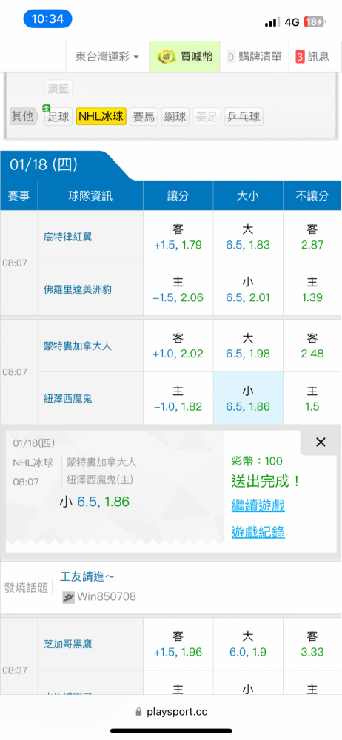Pick 主 1.39 moneyline for 佛羅里達美洲豹

(x=312, y=289)
